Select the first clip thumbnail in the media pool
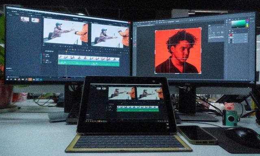 pyautogui.click(x=25, y=19)
